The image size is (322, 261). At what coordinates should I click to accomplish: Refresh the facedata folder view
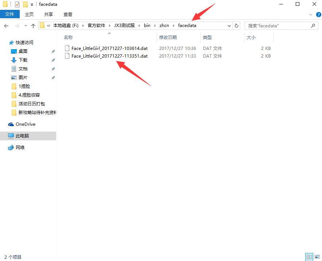[237, 26]
